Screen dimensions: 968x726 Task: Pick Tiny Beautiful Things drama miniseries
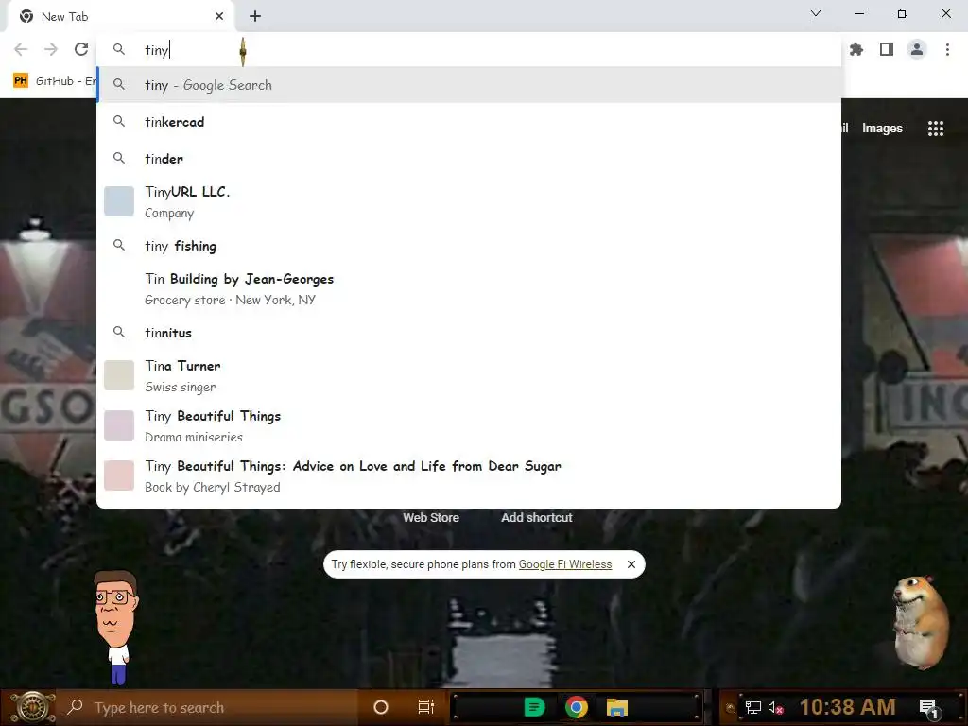(469, 426)
